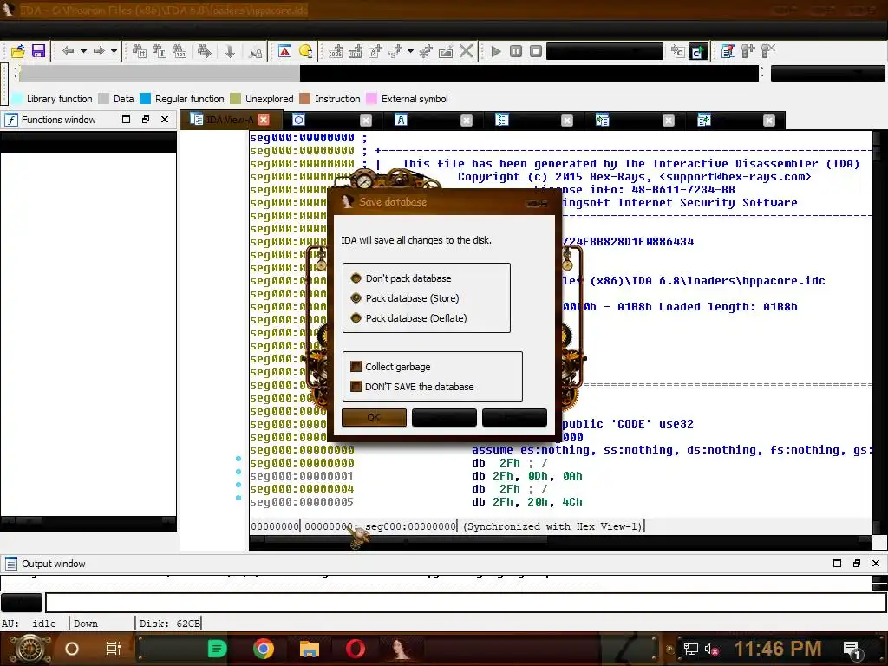Pause the process with the pause icon

coord(515,51)
